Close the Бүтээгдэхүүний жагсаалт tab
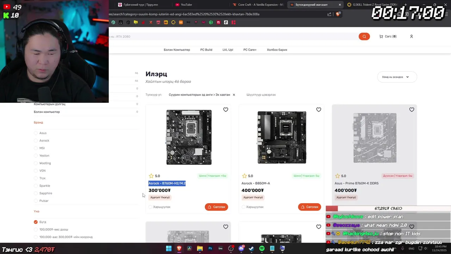This screenshot has height=254, width=451. click(340, 5)
